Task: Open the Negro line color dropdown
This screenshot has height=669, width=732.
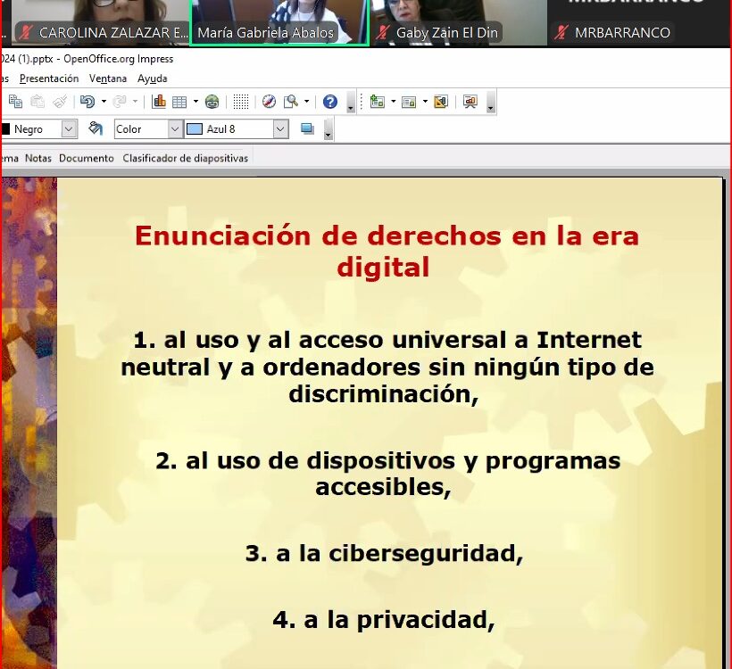Action: pos(69,129)
